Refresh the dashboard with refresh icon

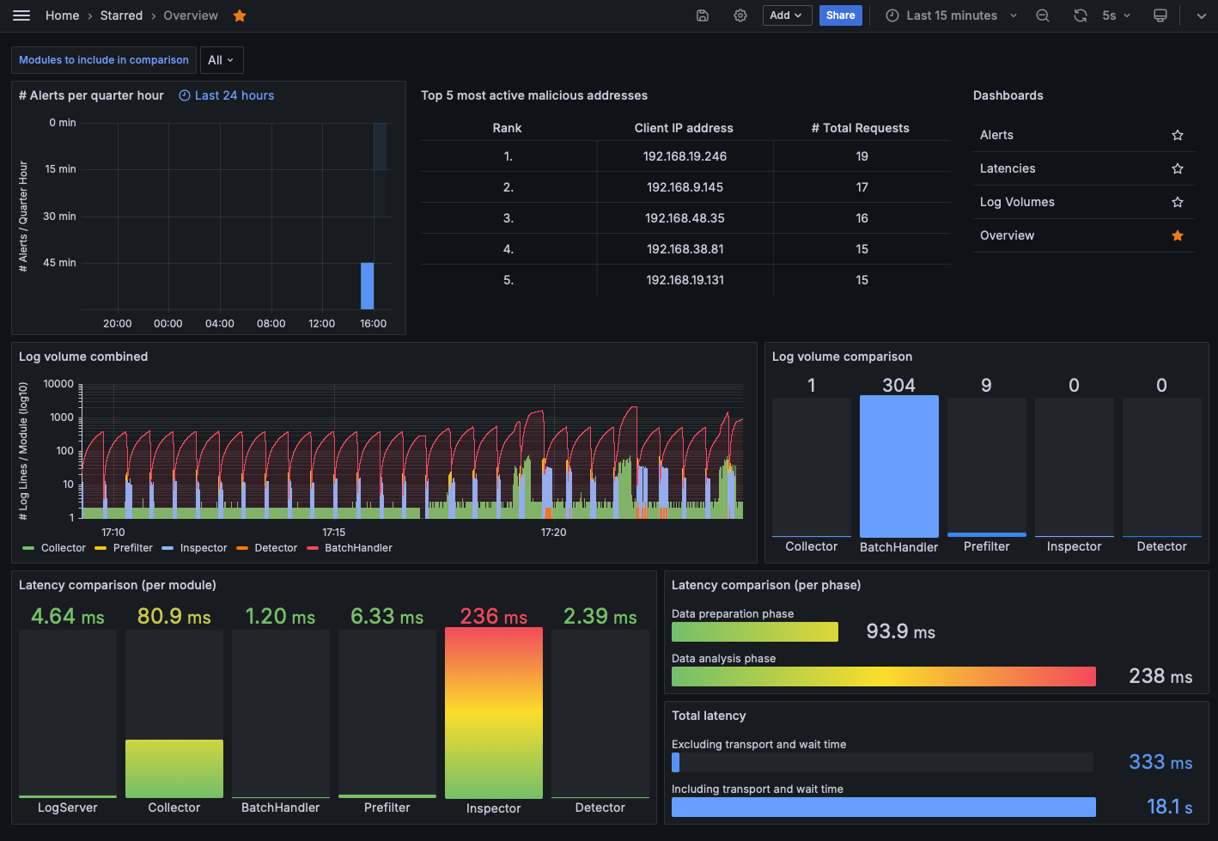point(1081,15)
